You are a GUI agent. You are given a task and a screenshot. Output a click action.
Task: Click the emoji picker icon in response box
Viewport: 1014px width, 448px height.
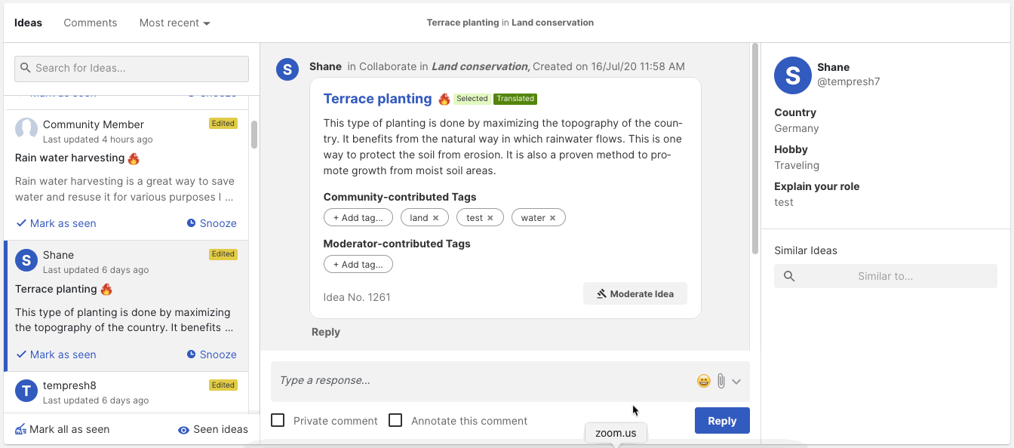coord(703,381)
